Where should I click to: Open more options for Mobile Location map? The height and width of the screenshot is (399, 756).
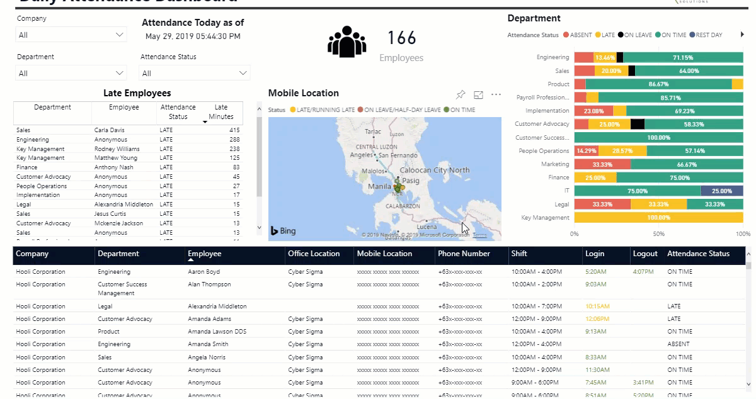[x=496, y=94]
